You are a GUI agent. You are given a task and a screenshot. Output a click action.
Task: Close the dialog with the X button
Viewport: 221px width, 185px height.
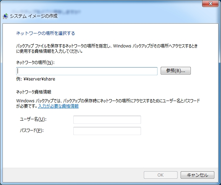[x=210, y=4]
